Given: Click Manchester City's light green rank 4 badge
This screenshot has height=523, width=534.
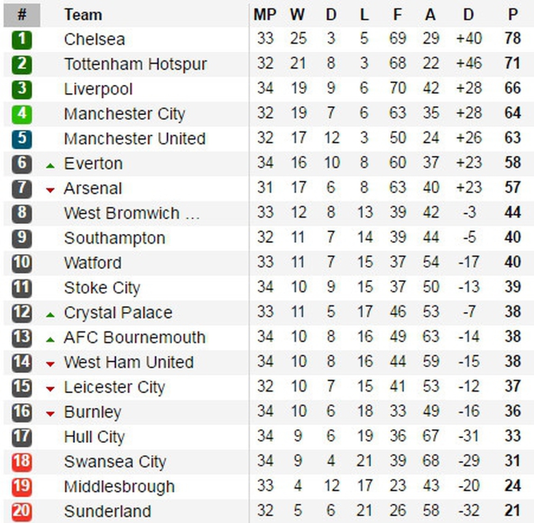Looking at the screenshot, I should pyautogui.click(x=22, y=114).
